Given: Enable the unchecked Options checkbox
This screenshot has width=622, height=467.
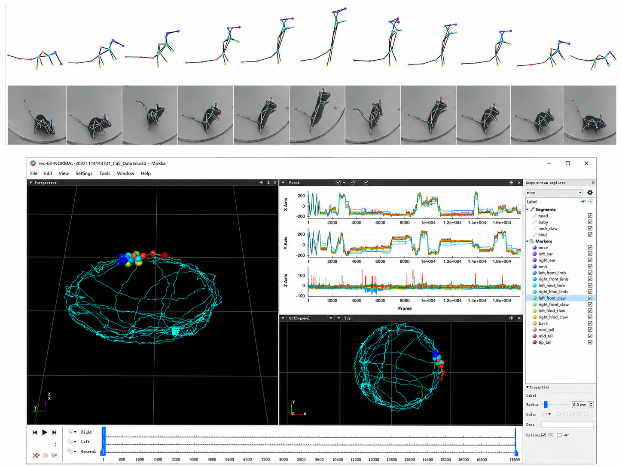Looking at the screenshot, I should click(x=559, y=435).
